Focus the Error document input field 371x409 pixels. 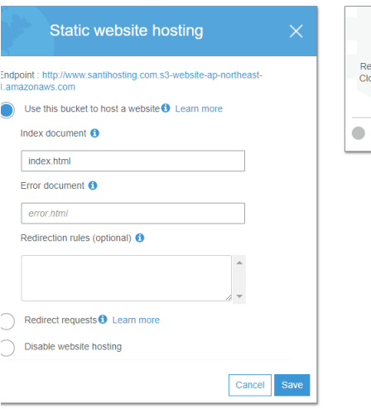(133, 214)
